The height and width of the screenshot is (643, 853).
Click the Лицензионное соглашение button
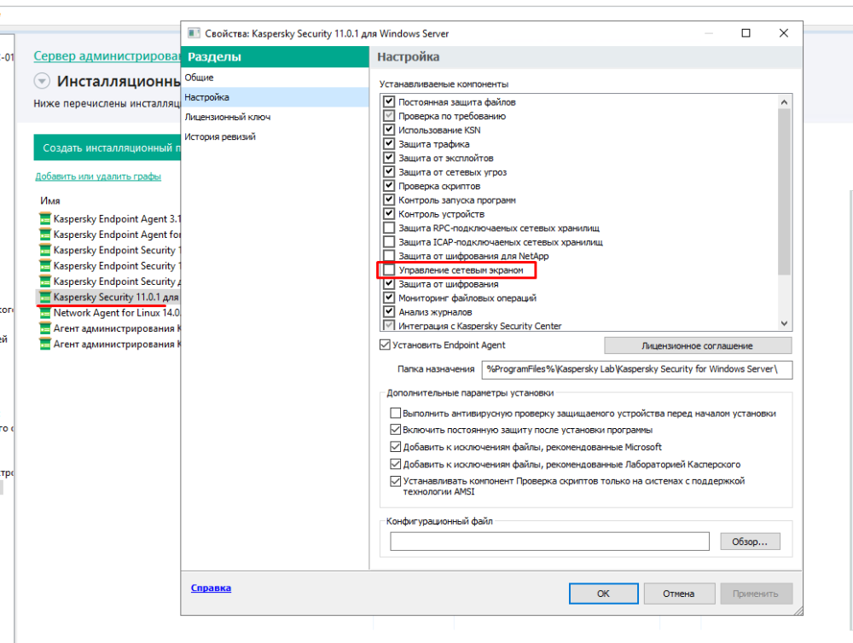[698, 345]
